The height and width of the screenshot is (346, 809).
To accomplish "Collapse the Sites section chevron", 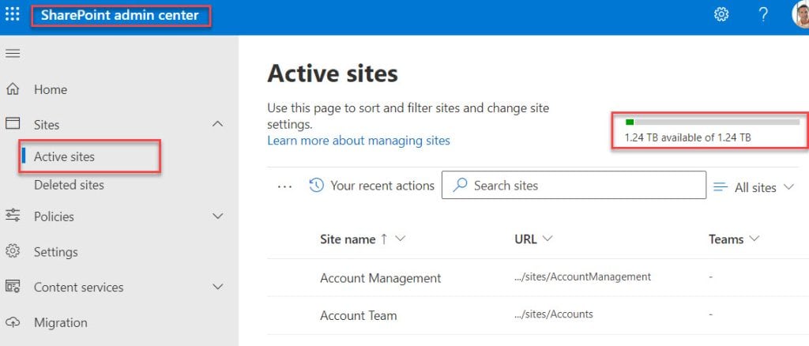I will [x=218, y=124].
